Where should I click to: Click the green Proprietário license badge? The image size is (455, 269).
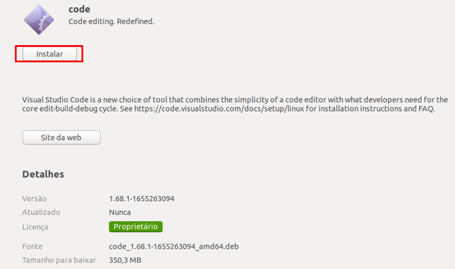(x=136, y=226)
